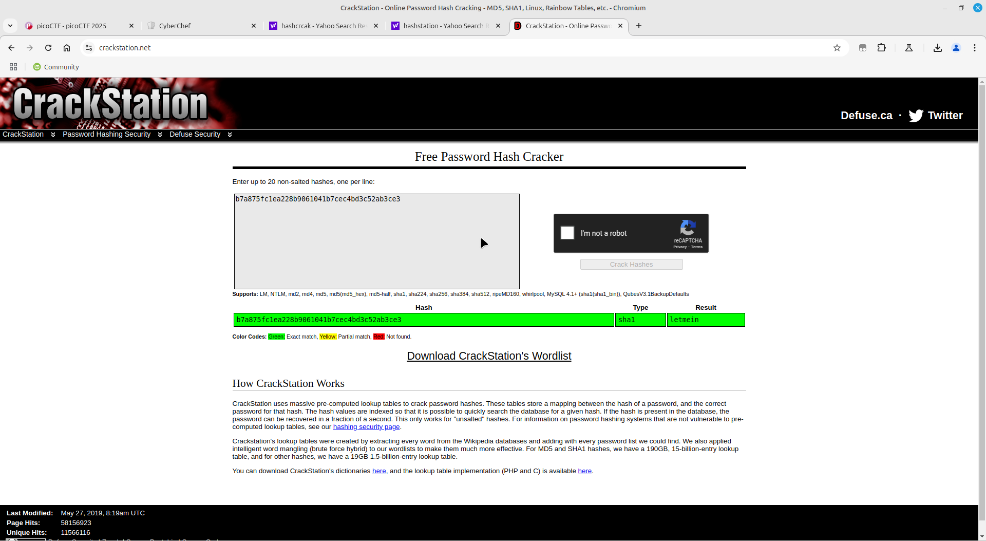Image resolution: width=986 pixels, height=541 pixels.
Task: Open the Chrome Labs flask icon
Action: (x=909, y=48)
